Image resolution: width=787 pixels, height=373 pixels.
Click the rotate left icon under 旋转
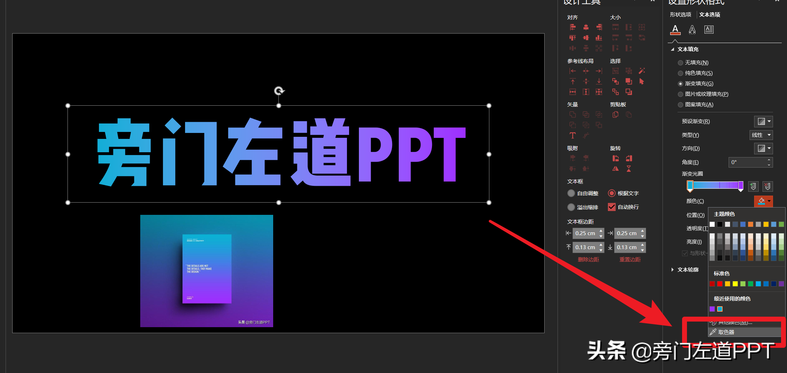[616, 158]
